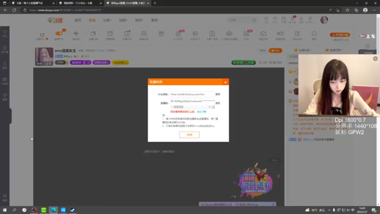The height and width of the screenshot is (214, 380).
Task: Copy the stream key code
Action: 218,103
